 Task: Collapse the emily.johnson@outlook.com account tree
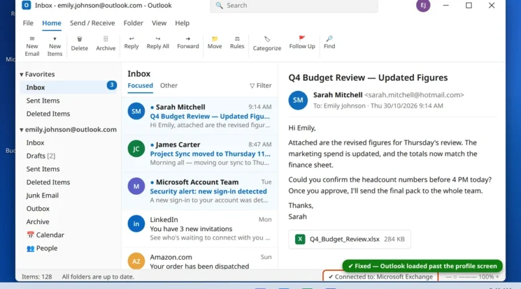click(x=21, y=130)
